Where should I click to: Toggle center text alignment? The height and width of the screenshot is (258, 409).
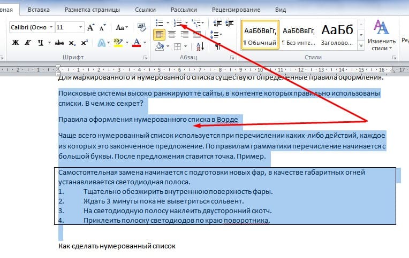tap(172, 34)
